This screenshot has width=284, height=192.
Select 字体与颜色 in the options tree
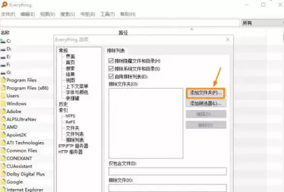pos(77,92)
